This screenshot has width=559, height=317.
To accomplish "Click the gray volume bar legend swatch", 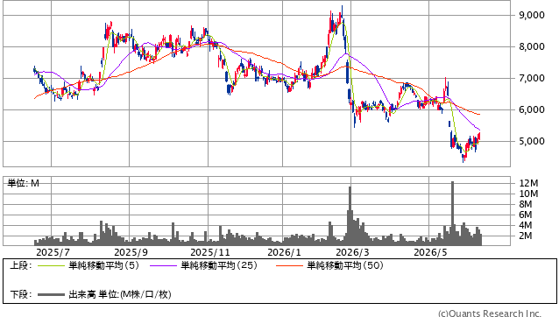I will [51, 294].
